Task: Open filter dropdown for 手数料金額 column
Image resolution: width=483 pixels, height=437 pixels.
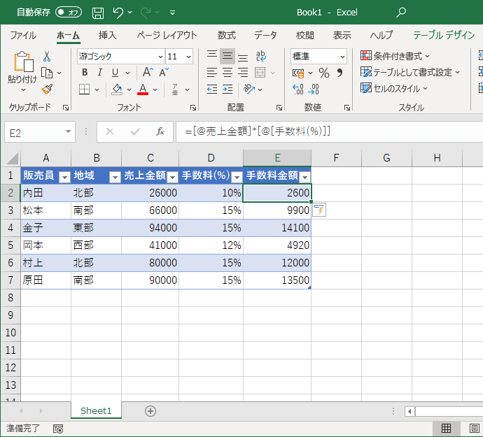Action: click(x=304, y=177)
